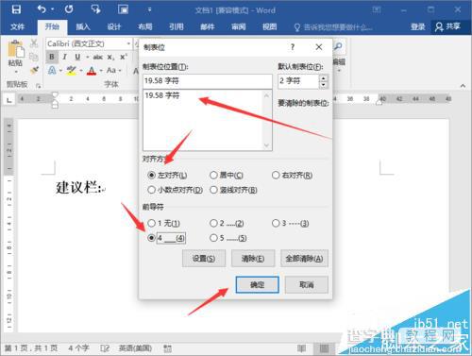The height and width of the screenshot is (356, 472).
Task: Open the Calibri font name dropdown
Action: pos(128,43)
